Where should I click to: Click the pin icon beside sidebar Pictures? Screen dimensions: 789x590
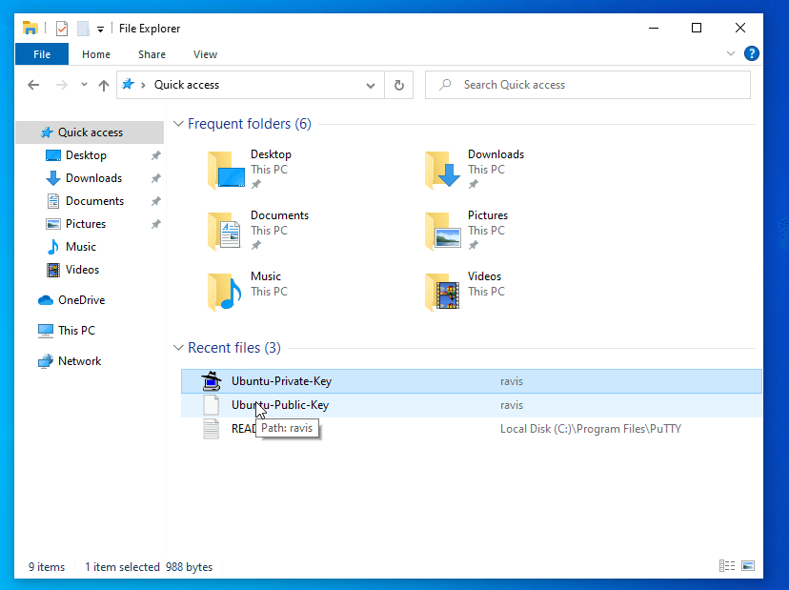(x=156, y=224)
